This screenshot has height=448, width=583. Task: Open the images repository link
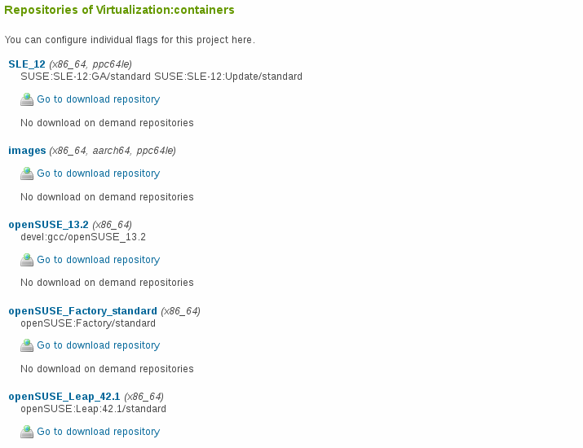click(27, 151)
